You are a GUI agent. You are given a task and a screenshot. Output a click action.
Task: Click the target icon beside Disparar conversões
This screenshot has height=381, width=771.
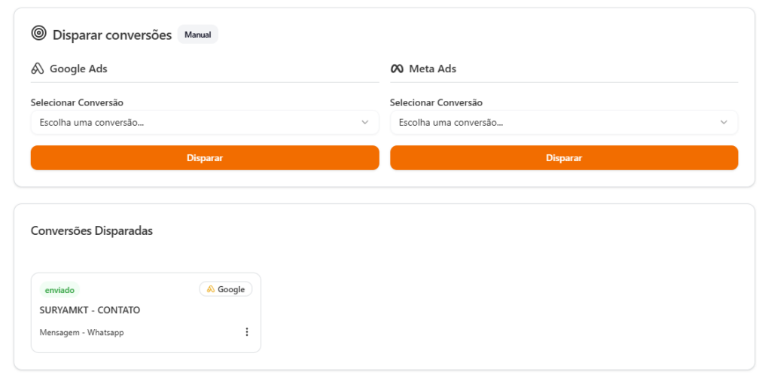pyautogui.click(x=38, y=34)
